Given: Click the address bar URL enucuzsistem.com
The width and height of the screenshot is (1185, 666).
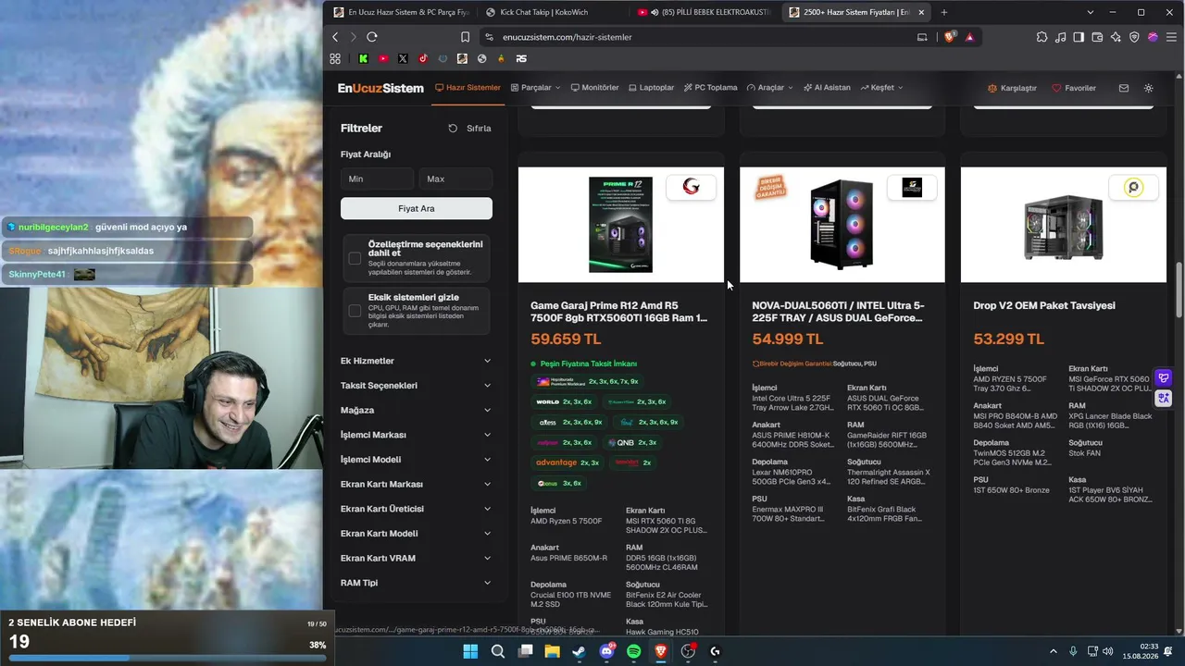Looking at the screenshot, I should coord(568,37).
